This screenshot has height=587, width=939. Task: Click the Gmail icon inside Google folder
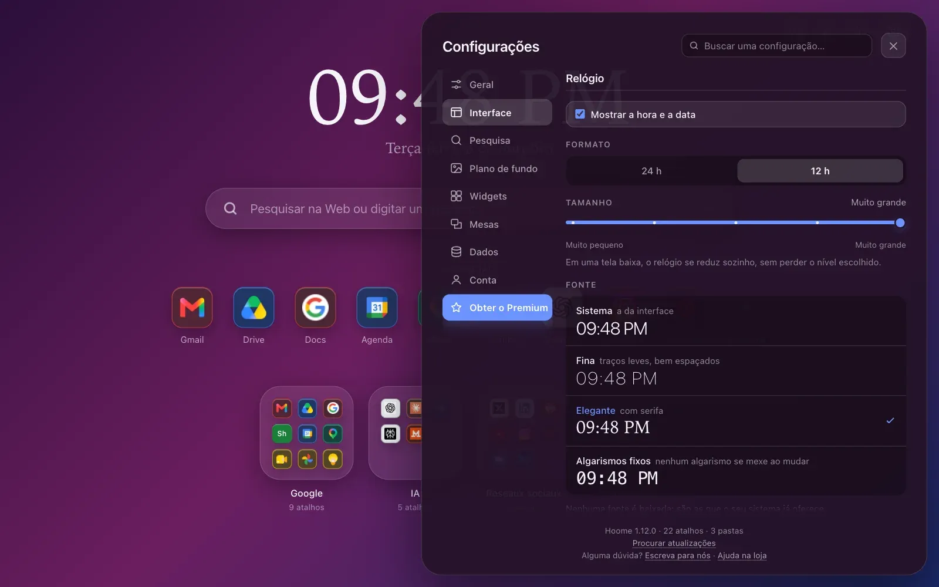pos(282,408)
